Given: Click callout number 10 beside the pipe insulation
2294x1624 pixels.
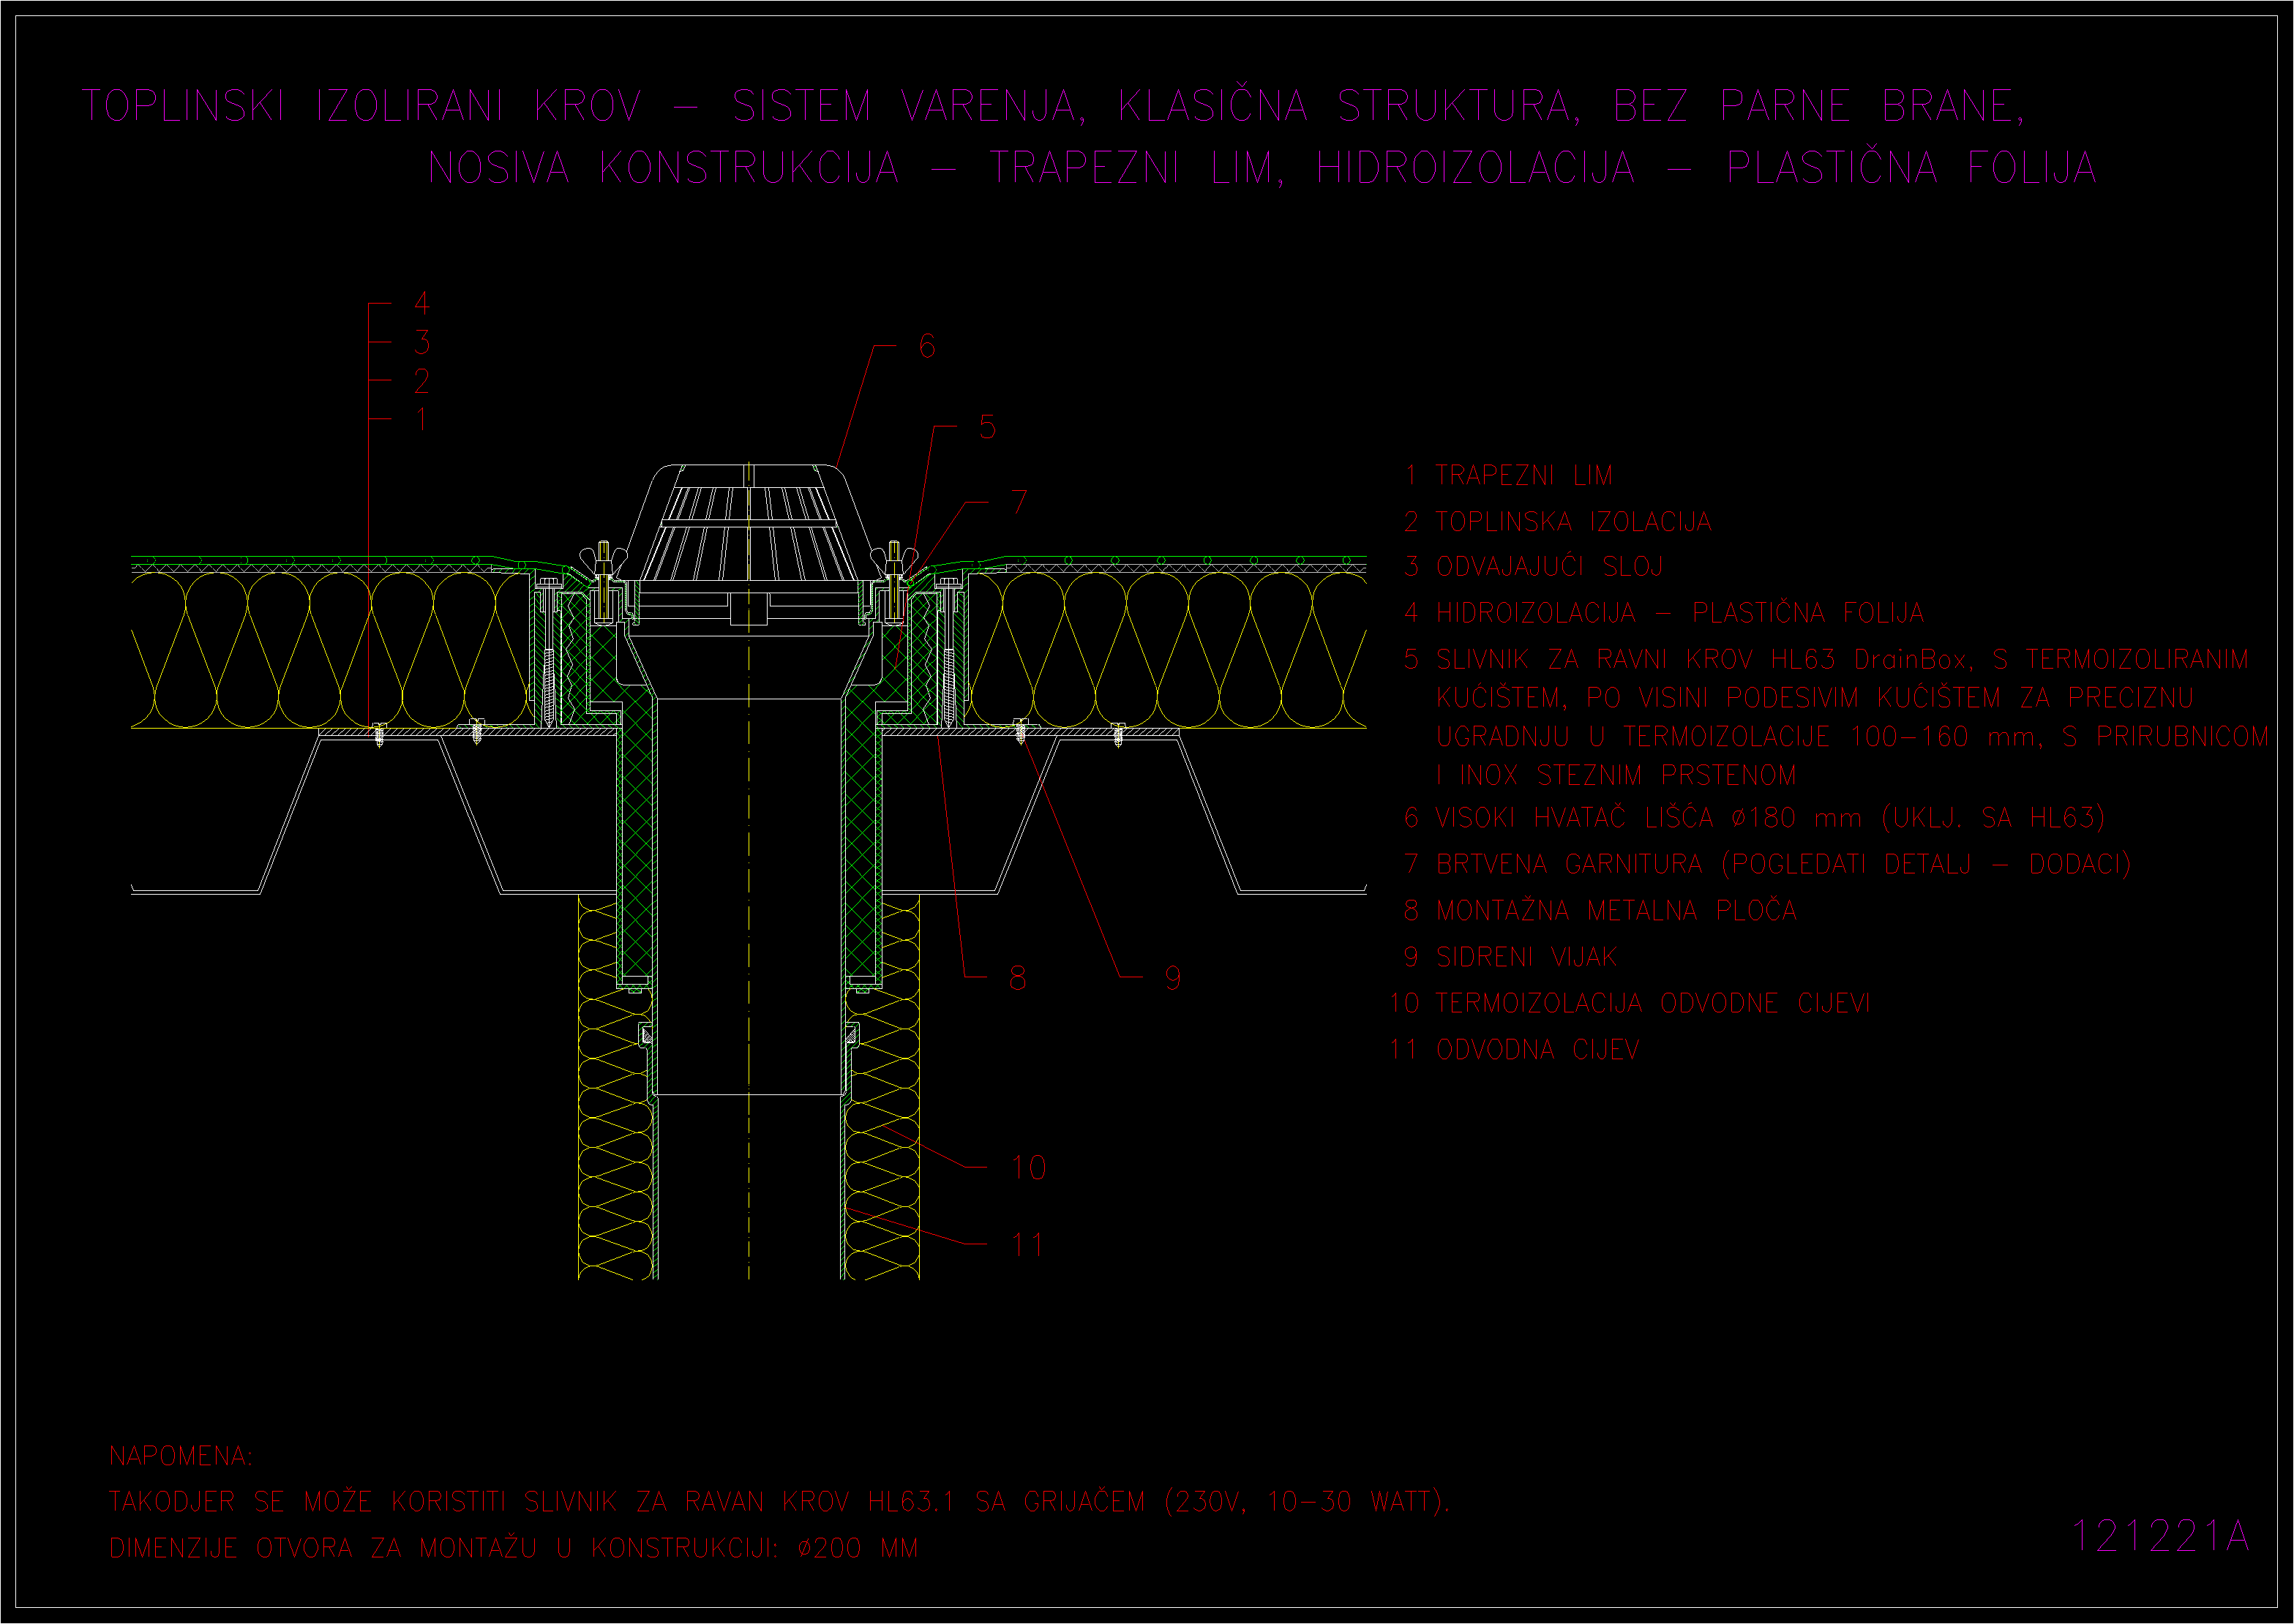Looking at the screenshot, I should (1029, 1168).
